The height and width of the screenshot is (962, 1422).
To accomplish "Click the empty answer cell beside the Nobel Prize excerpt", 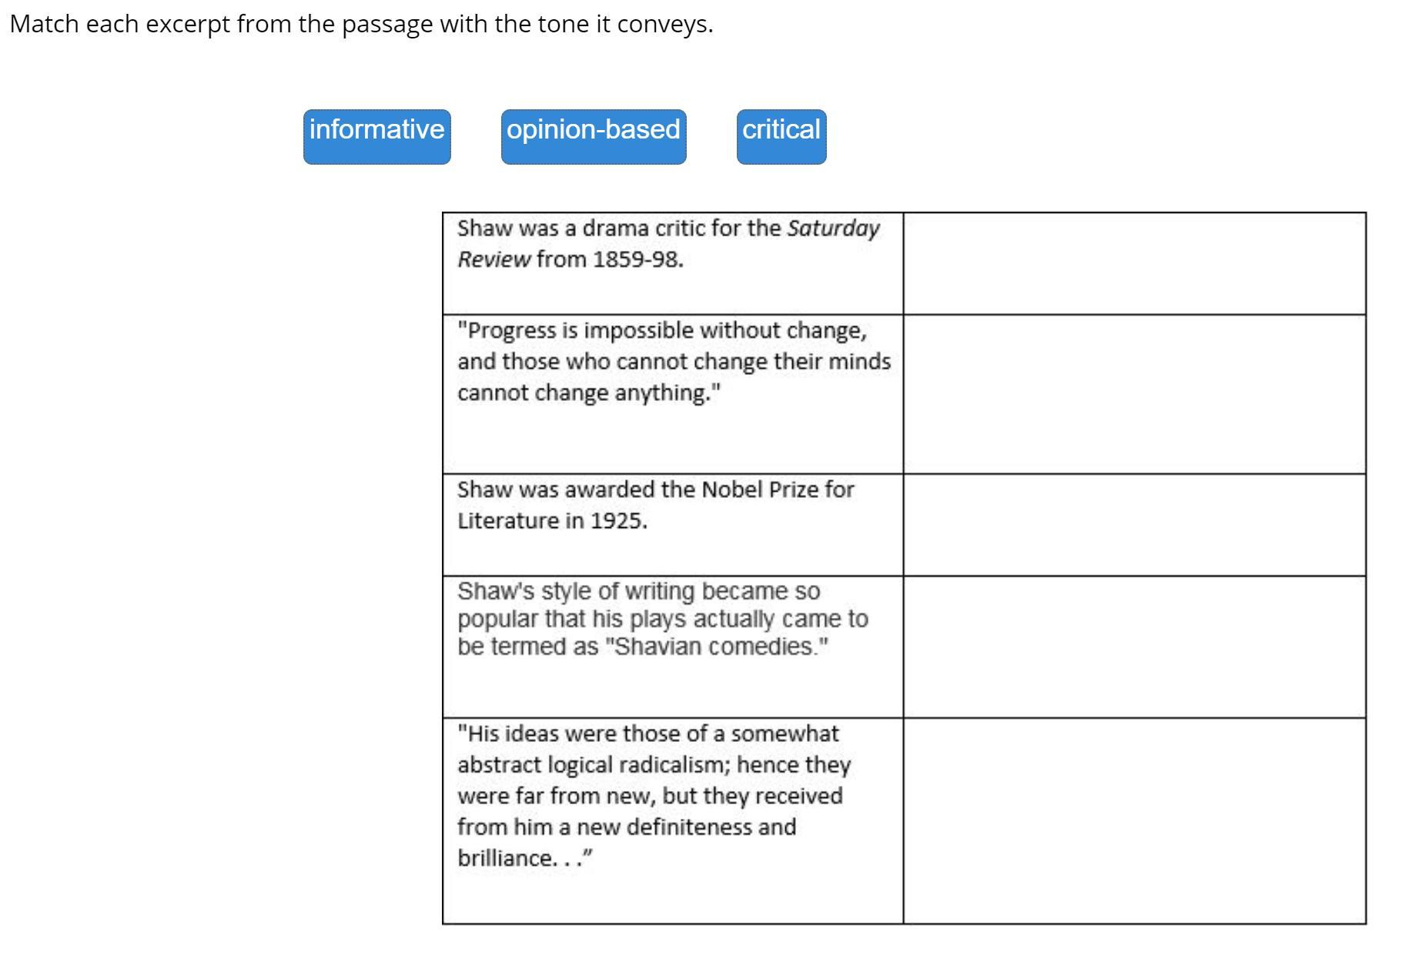I will (x=1134, y=524).
